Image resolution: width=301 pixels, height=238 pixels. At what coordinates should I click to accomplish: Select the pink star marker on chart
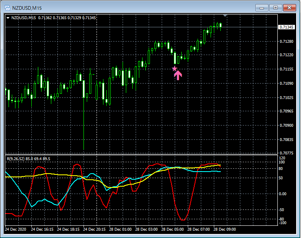pyautogui.click(x=175, y=69)
